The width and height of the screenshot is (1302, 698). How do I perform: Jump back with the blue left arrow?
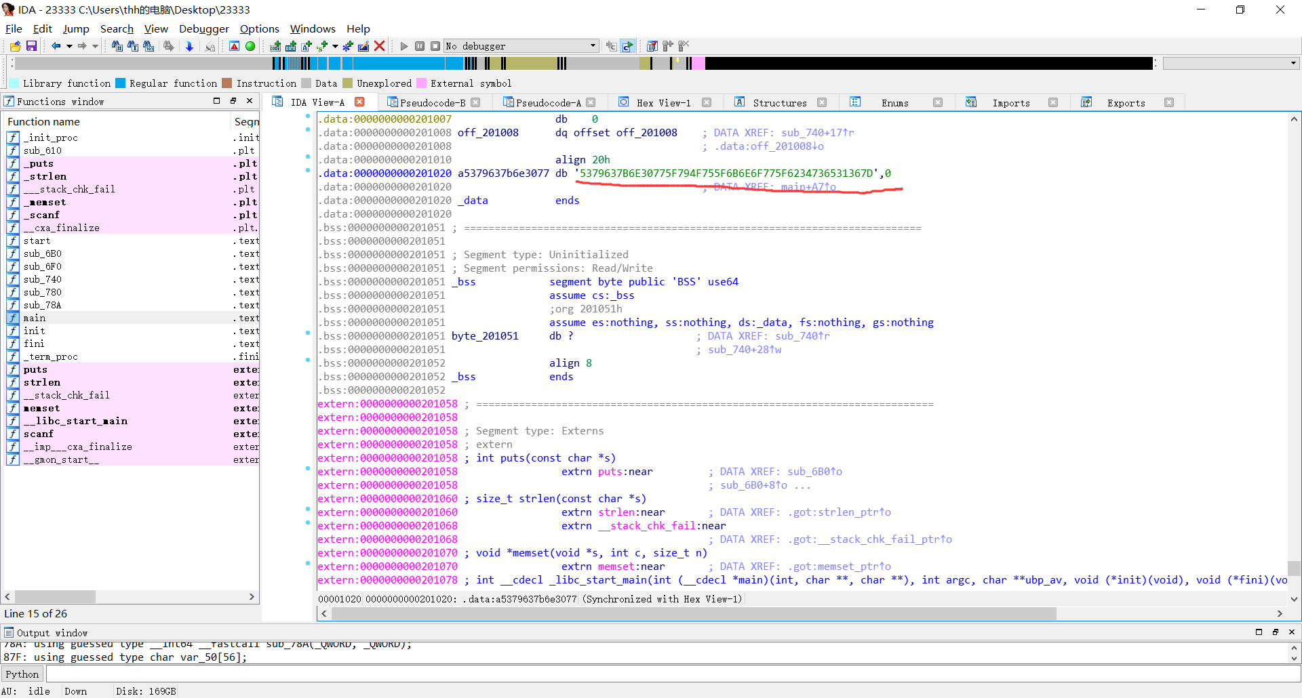(x=56, y=46)
